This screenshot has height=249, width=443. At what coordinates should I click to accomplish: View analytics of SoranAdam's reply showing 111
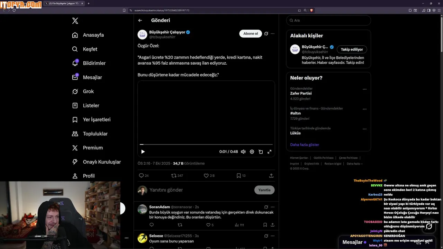[x=237, y=225]
